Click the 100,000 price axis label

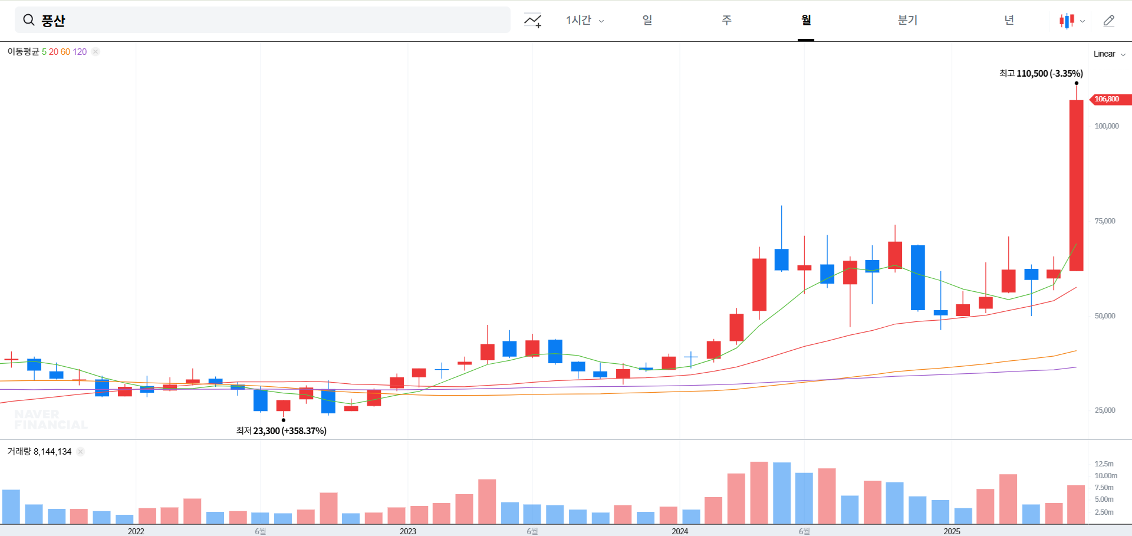[1107, 126]
